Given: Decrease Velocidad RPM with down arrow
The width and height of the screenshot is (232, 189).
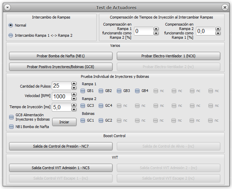Looking at the screenshot, I should coord(74,98).
